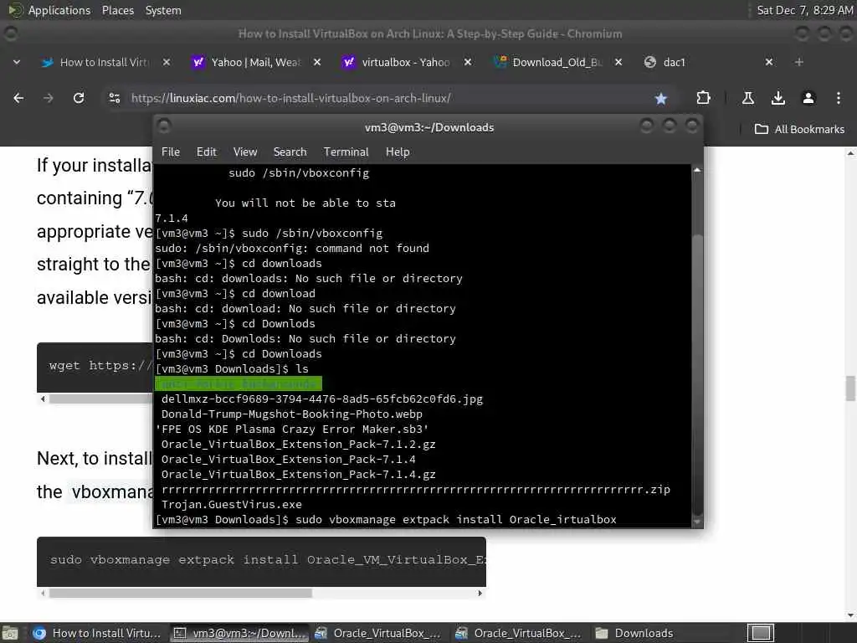The image size is (857, 643).
Task: Click the dellmxz jpg filename in terminal
Action: coord(322,399)
